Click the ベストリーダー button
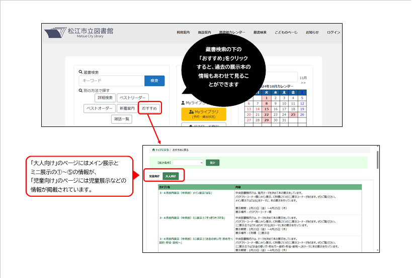The image size is (412, 278). [x=133, y=98]
